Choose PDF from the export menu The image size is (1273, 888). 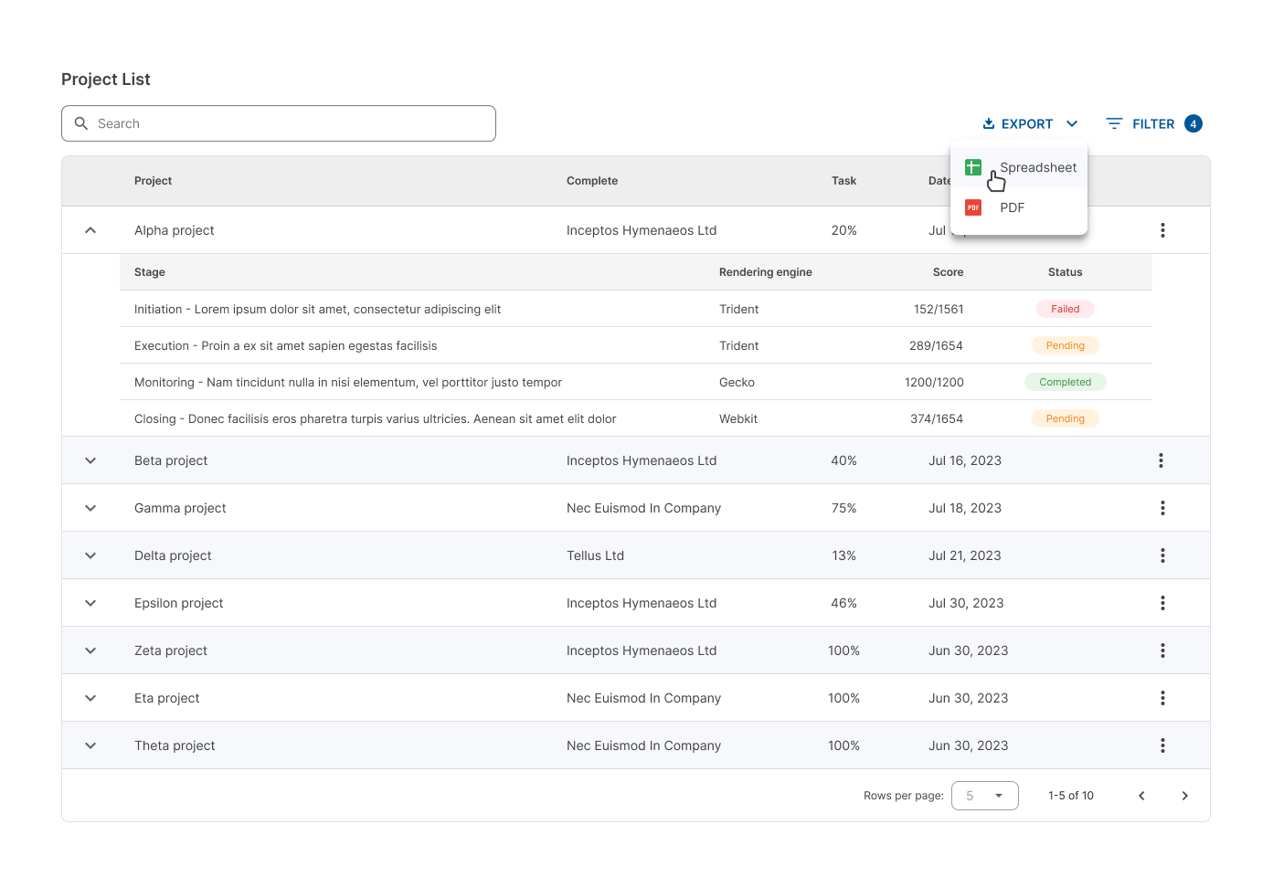click(1012, 207)
